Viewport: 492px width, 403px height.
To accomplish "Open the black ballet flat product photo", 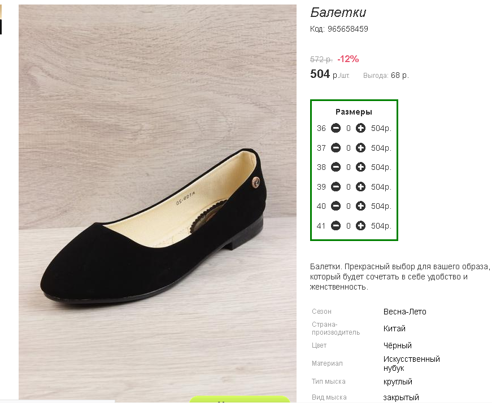I will (x=158, y=202).
